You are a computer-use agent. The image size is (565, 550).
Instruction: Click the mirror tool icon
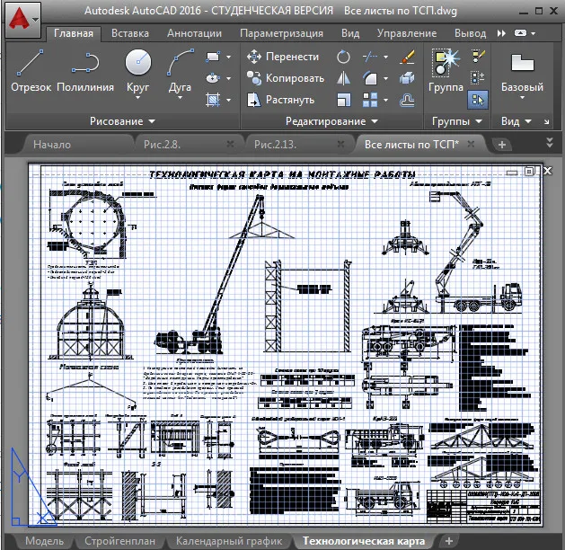343,78
